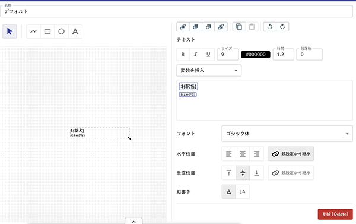
Task: Open the 変数を挿入 dropdown
Action: [x=209, y=71]
